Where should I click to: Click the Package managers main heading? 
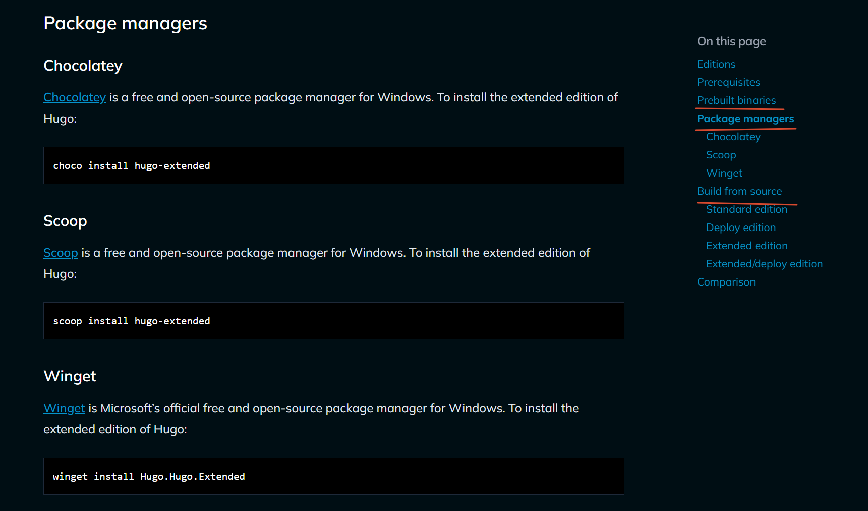[126, 24]
